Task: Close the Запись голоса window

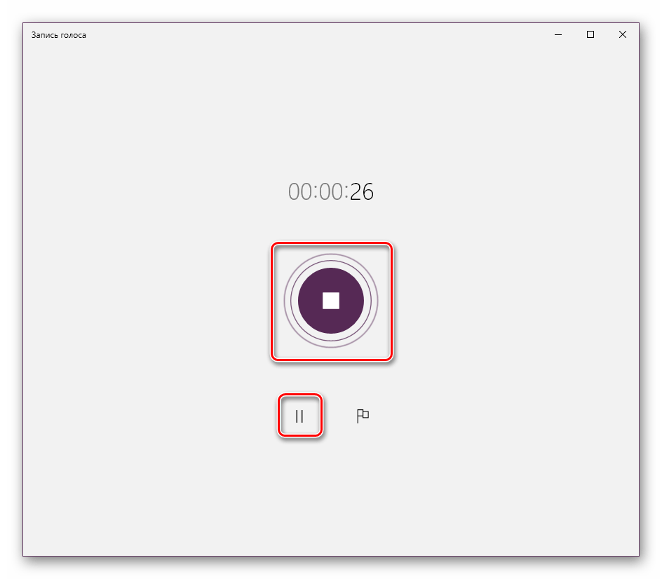Action: (623, 34)
